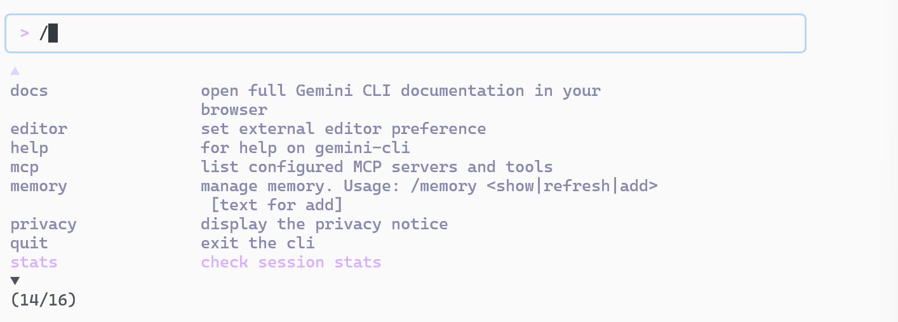Viewport: 898px width, 322px height.
Task: Click 'list configured MCP servers and tools'
Action: tap(377, 167)
